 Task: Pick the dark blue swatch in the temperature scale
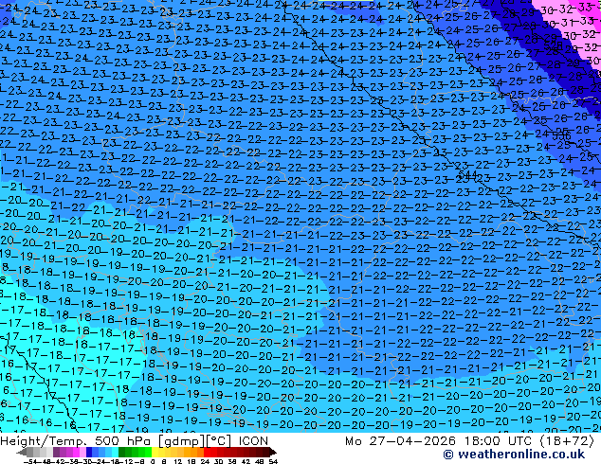coord(89,452)
